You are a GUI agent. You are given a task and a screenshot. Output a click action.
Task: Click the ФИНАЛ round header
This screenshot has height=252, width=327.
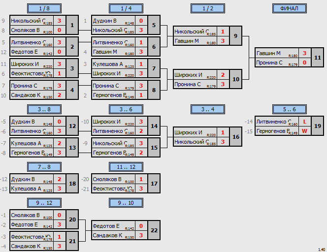[290, 8]
